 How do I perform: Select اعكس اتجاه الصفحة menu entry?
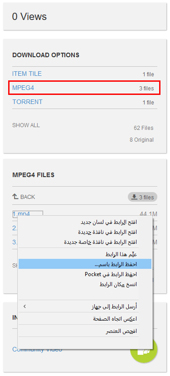pyautogui.click(x=115, y=319)
